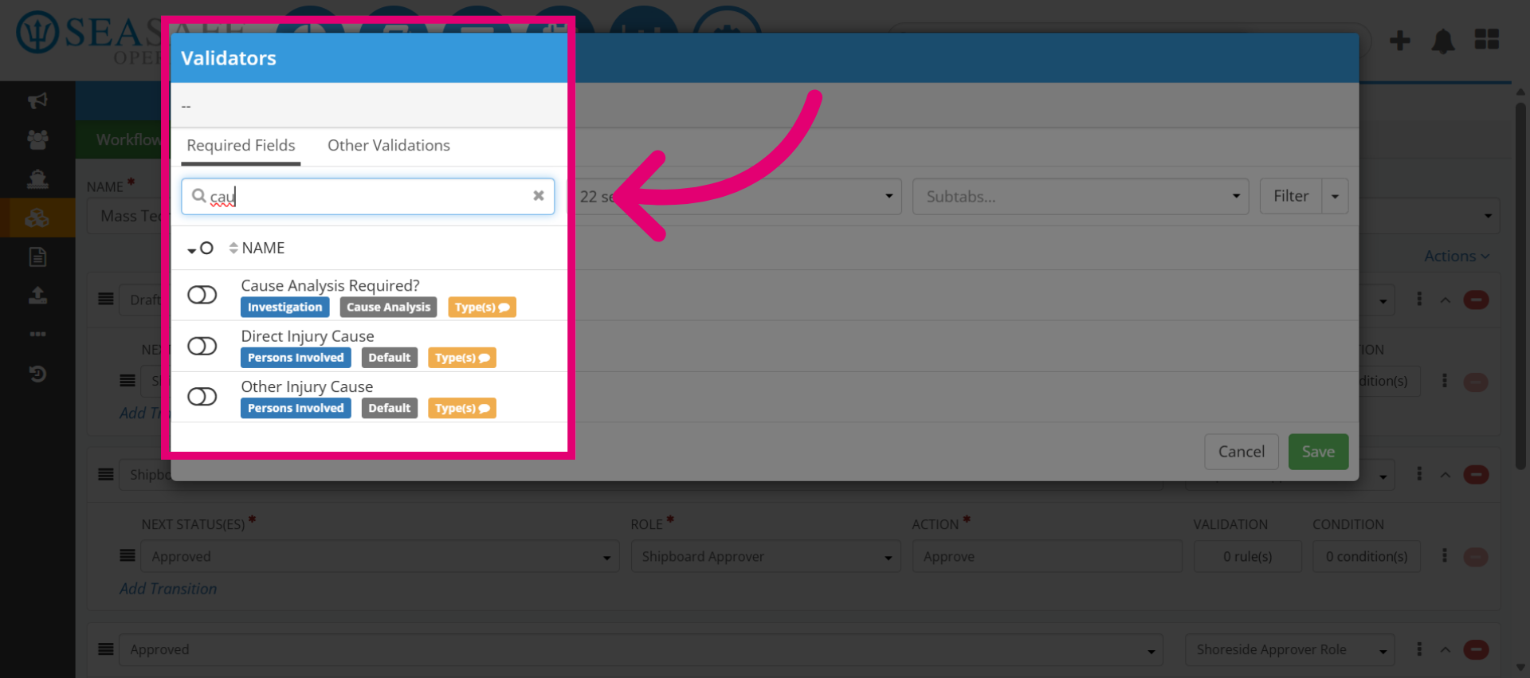
Task: Click the select-all circle in the NAME header
Action: click(x=206, y=248)
